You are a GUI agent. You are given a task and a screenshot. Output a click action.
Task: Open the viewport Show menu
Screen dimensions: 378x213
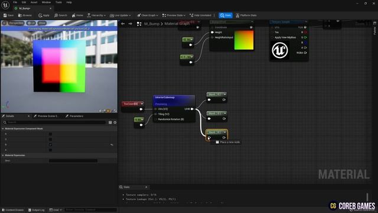point(42,23)
